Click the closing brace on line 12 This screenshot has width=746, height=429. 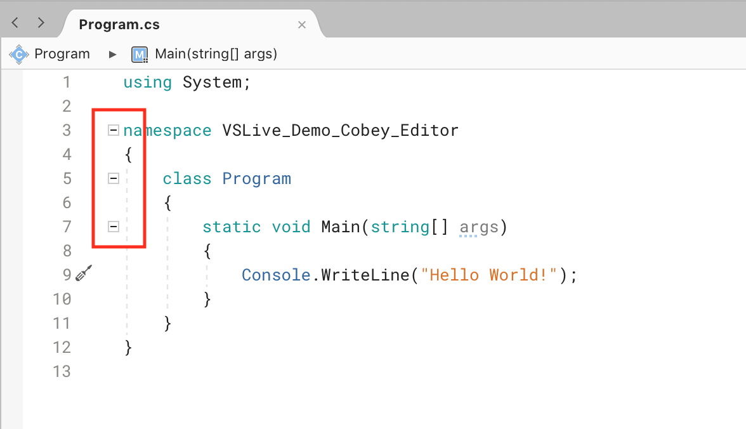[128, 348]
